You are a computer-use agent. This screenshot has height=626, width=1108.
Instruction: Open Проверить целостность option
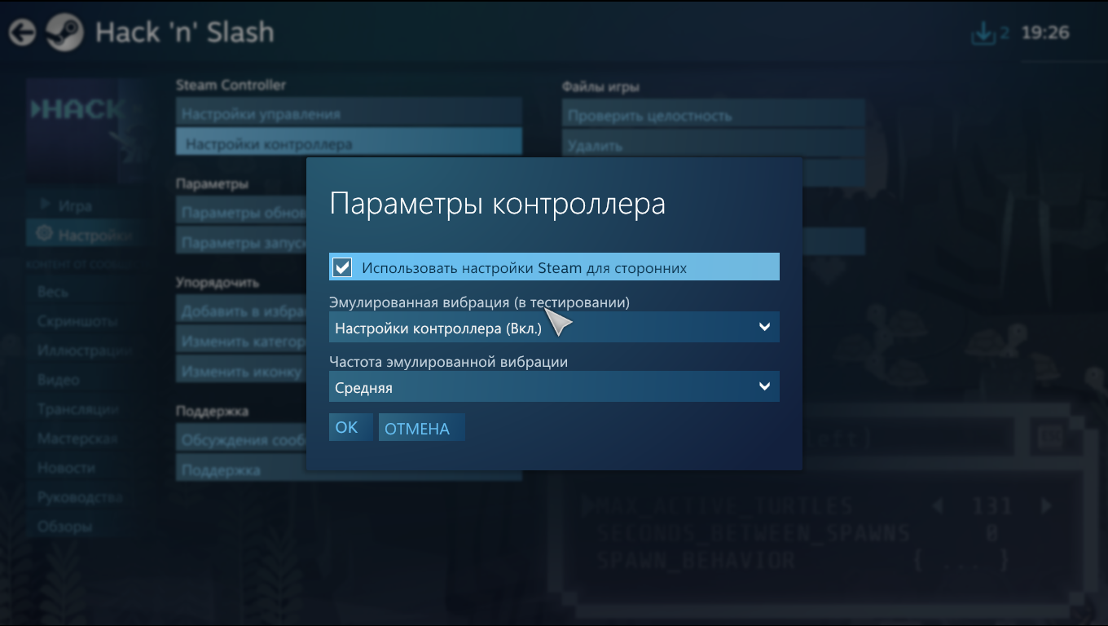pyautogui.click(x=713, y=116)
